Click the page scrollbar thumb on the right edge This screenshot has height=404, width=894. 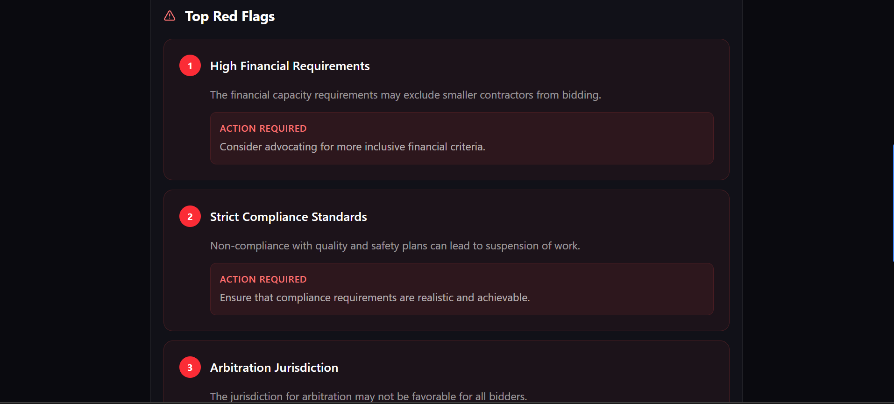pos(893,203)
